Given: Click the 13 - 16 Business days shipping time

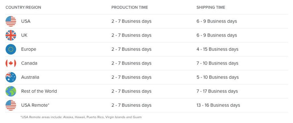Looking at the screenshot, I should pyautogui.click(x=218, y=105).
